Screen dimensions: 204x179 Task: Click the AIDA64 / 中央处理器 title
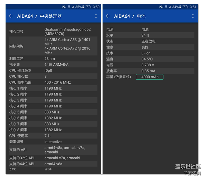click(39, 16)
